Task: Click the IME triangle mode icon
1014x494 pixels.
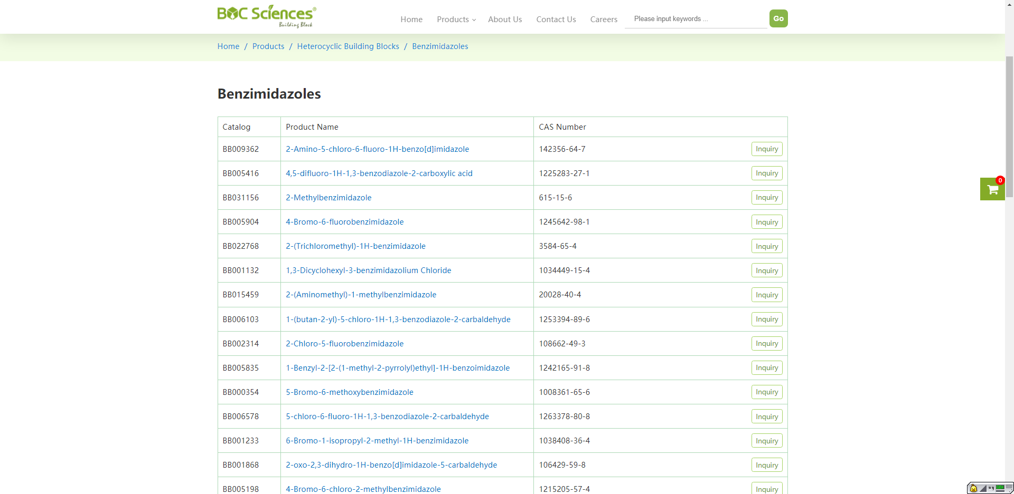Action: (x=983, y=489)
